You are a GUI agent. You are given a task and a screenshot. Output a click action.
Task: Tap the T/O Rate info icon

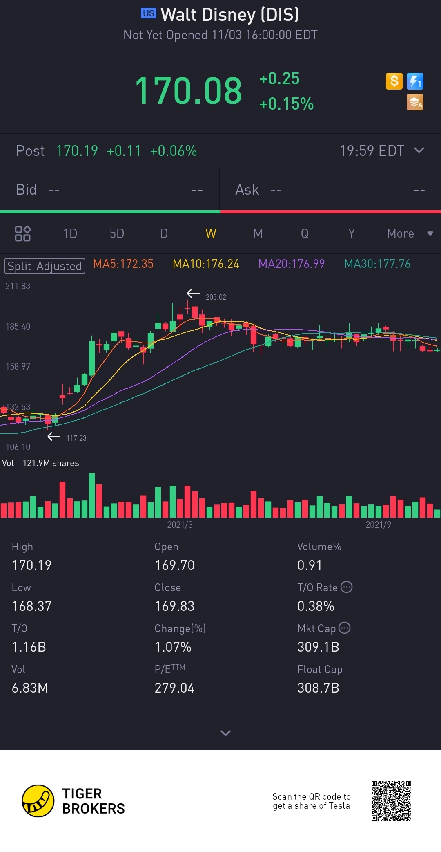click(x=346, y=587)
